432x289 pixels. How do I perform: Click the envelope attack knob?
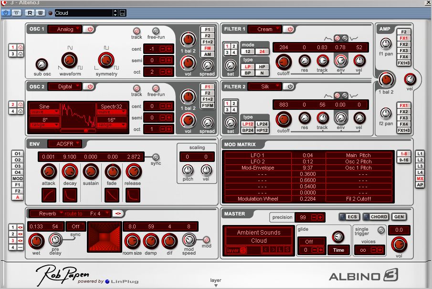click(x=49, y=171)
